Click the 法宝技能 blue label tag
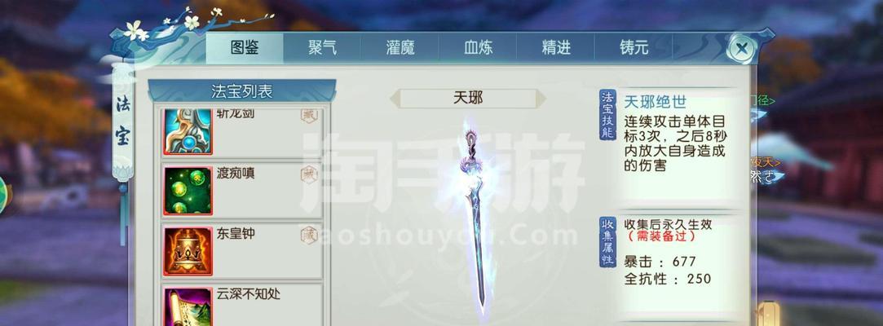883x326 pixels. pyautogui.click(x=608, y=114)
